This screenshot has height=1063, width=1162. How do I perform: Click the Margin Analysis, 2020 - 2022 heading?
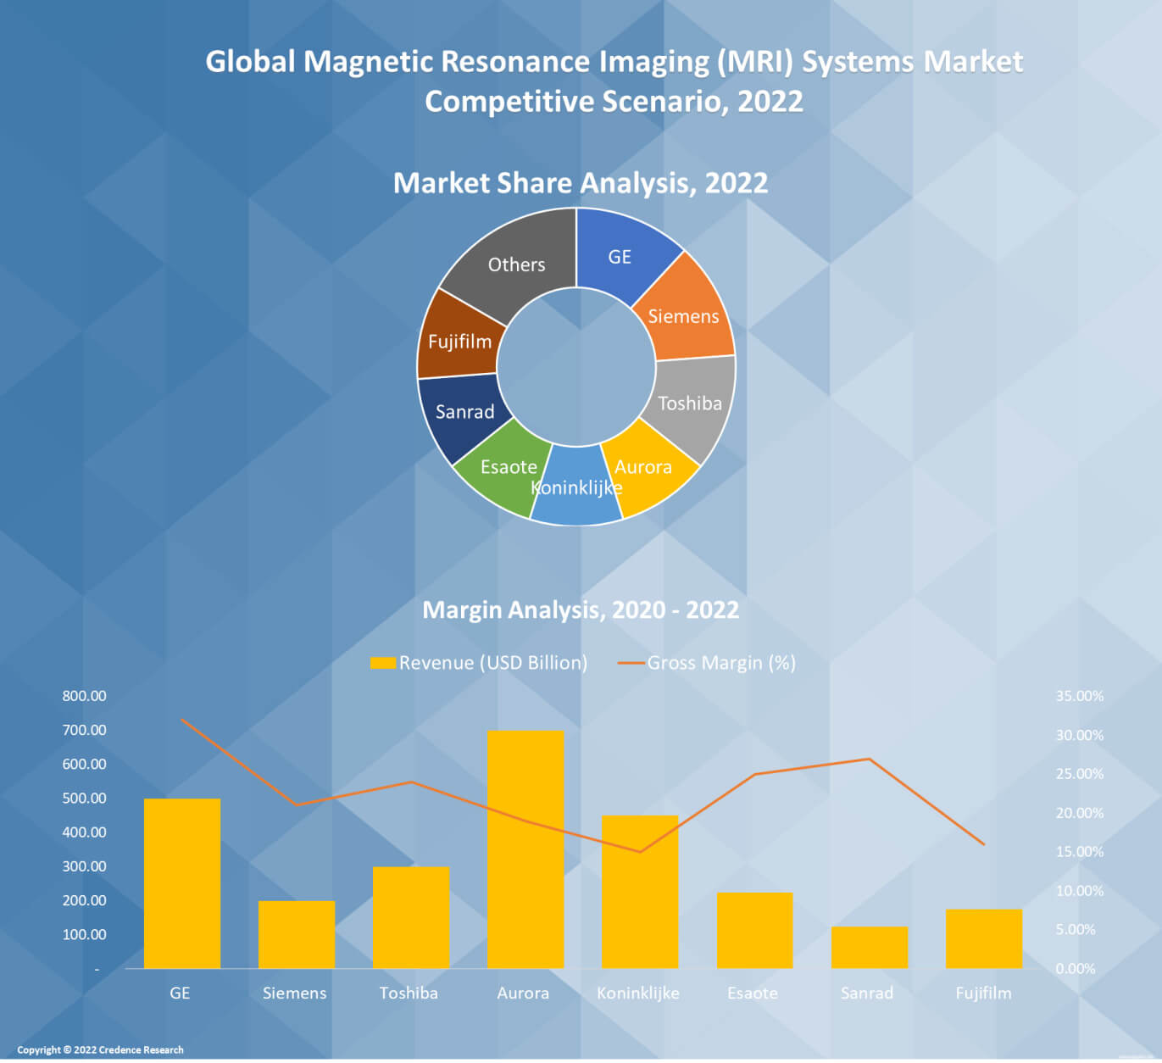pyautogui.click(x=581, y=609)
